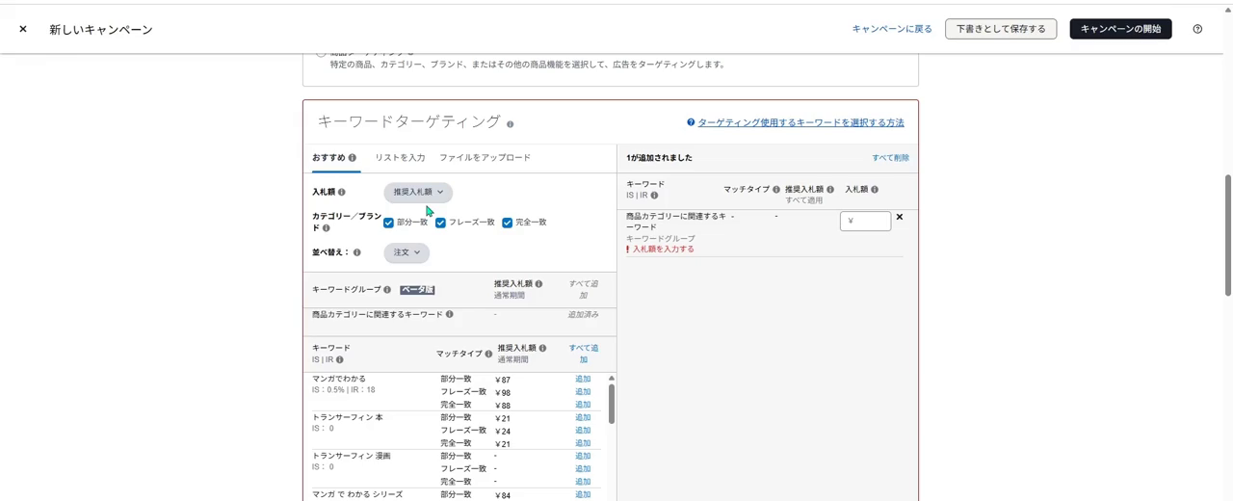Click the トランサーフィン 本 keyword text
Image resolution: width=1233 pixels, height=501 pixels.
coord(348,418)
